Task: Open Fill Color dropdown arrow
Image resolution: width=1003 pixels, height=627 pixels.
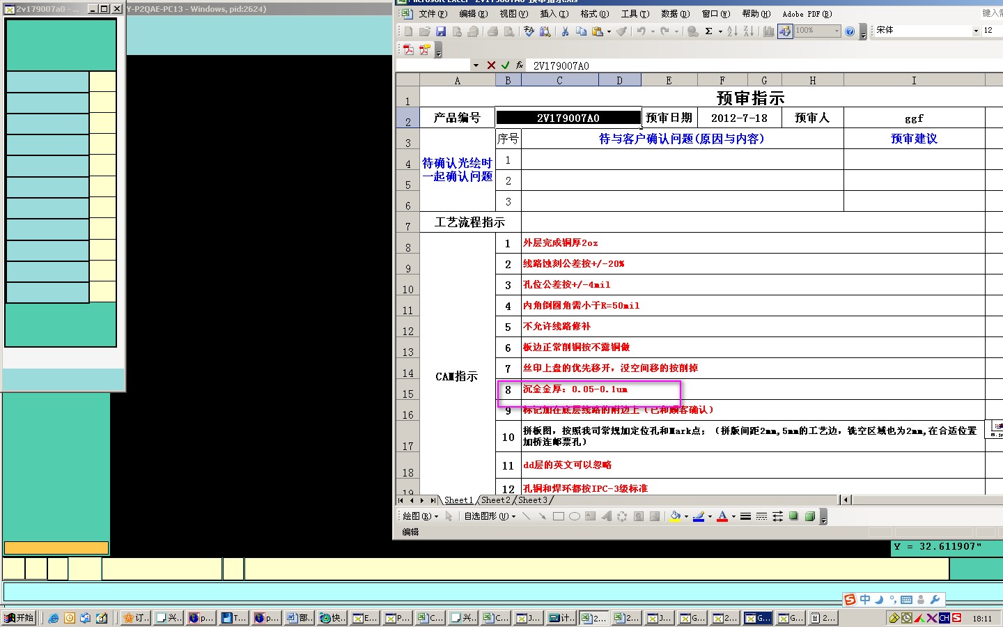Action: (x=687, y=516)
